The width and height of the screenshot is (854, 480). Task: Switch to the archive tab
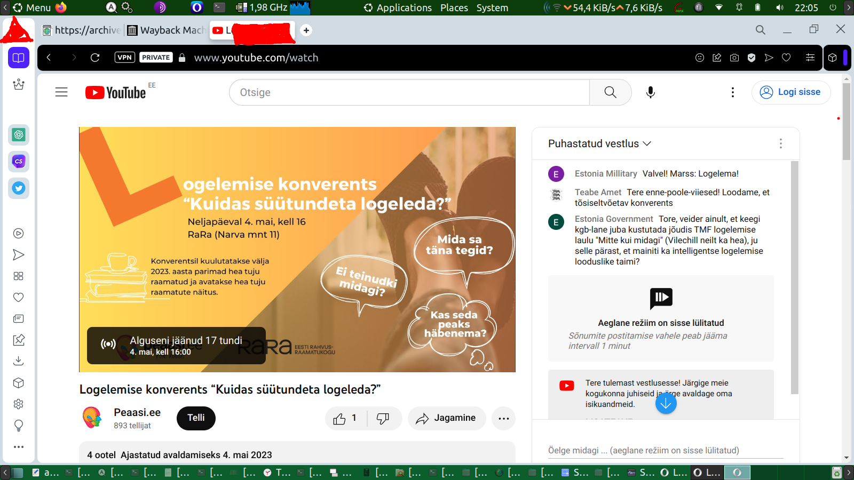(81, 30)
